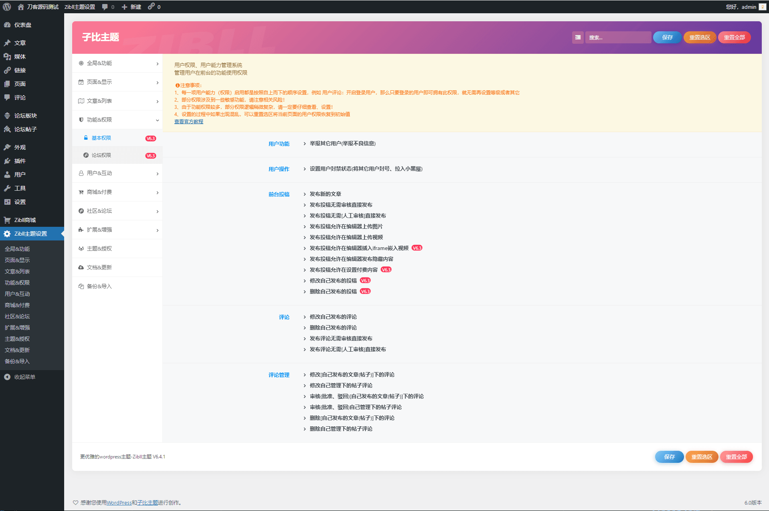Click the WordPress logo in admin bar
Viewport: 769px width, 511px height.
pos(6,6)
